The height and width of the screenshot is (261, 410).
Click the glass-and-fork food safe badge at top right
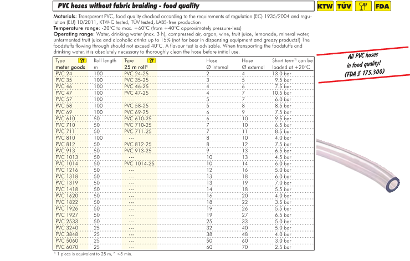[362, 7]
